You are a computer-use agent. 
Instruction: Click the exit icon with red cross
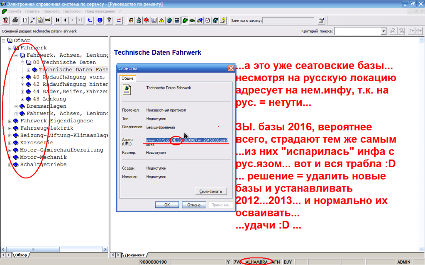coord(6,20)
